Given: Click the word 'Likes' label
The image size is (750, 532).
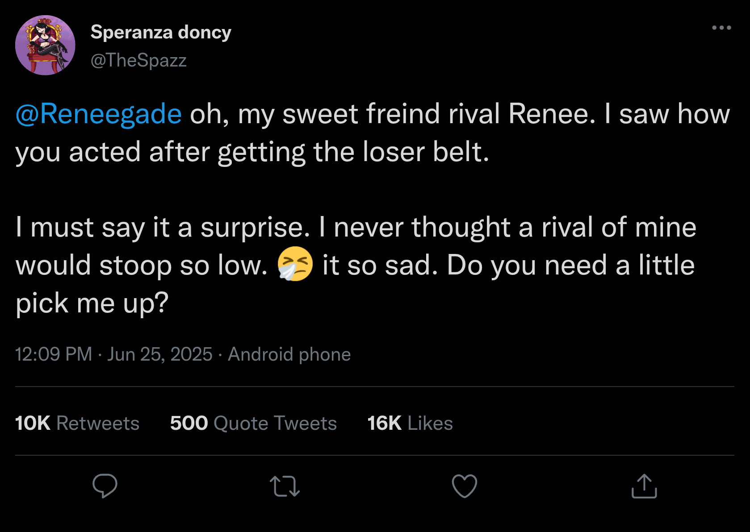Looking at the screenshot, I should coord(430,423).
